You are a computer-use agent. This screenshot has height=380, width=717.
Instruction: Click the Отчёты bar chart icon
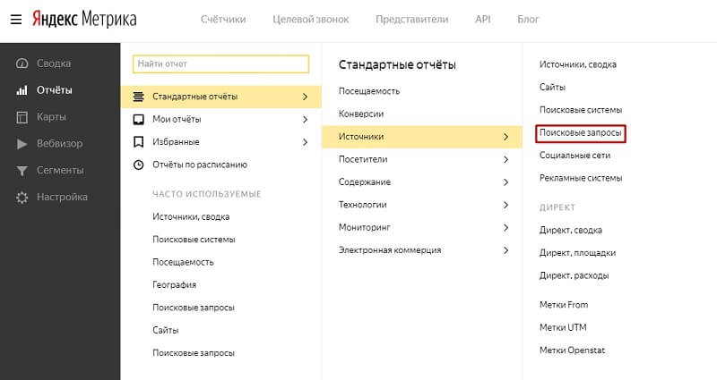(x=22, y=90)
